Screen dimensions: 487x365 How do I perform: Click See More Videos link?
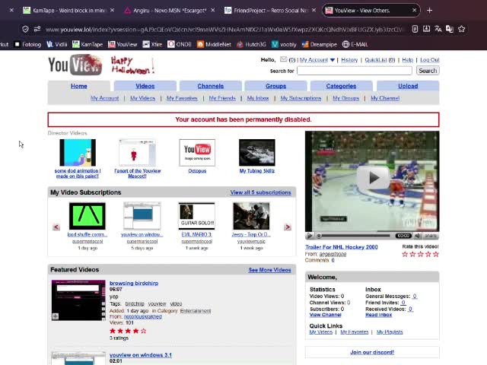[269, 270]
